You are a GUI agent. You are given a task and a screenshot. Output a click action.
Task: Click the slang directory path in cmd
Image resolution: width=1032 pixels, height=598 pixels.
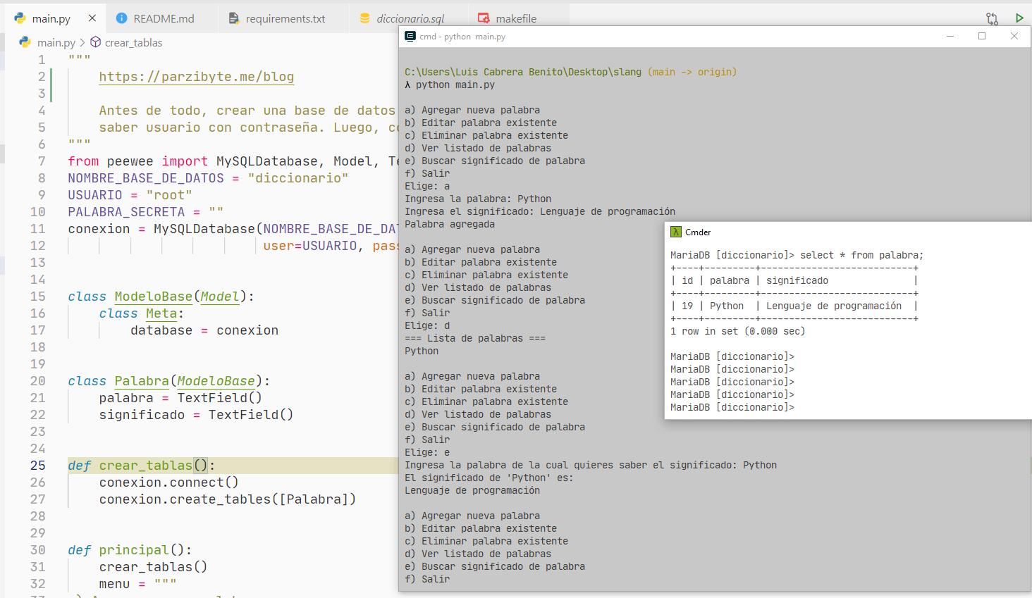coord(523,72)
